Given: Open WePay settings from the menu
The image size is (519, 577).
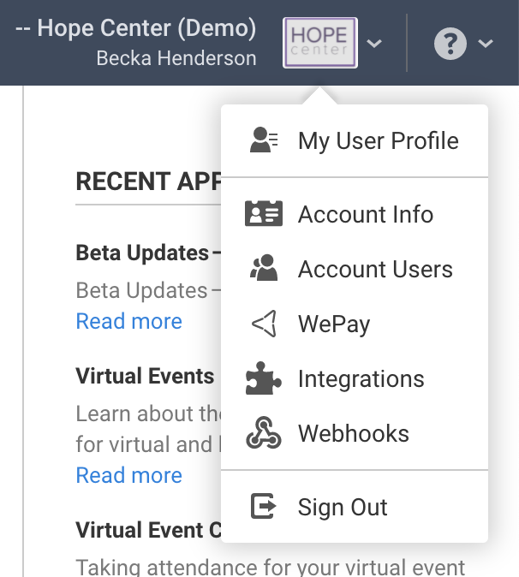Looking at the screenshot, I should click(334, 324).
